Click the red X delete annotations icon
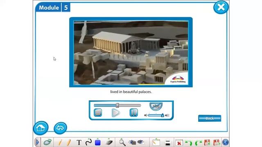The height and width of the screenshot is (147, 262). [x=179, y=143]
